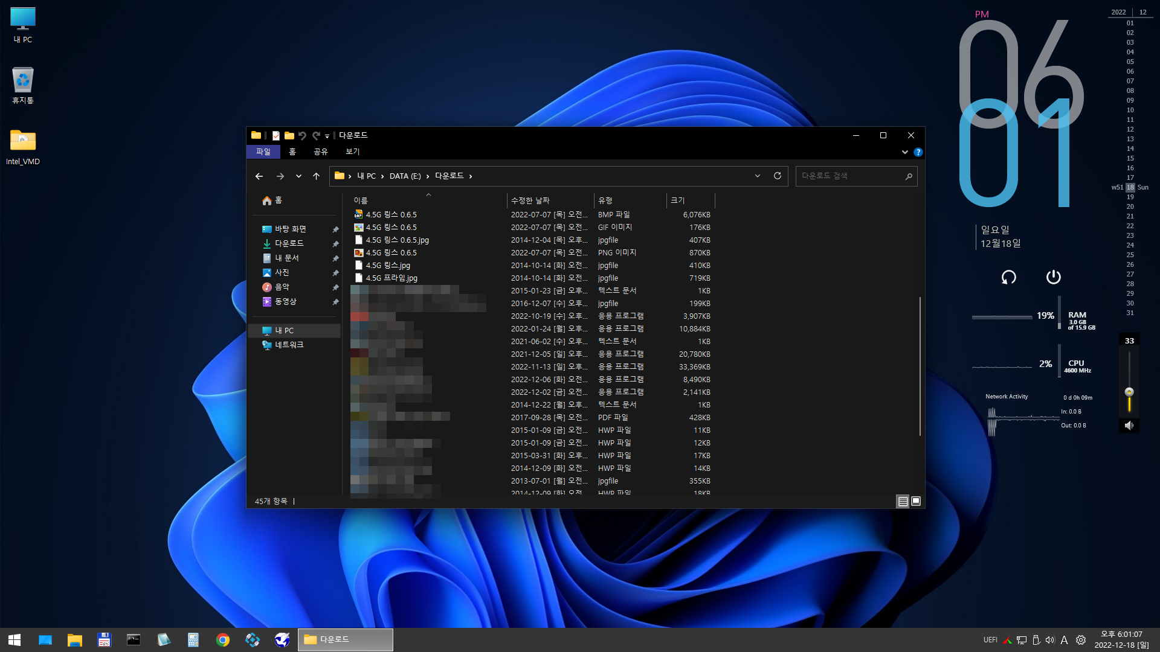Click the 휴지통 recycle bin desktop icon
This screenshot has width=1160, height=652.
(23, 86)
